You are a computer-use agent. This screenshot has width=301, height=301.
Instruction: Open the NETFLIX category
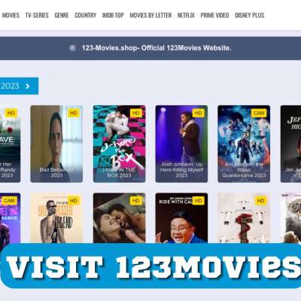[186, 15]
